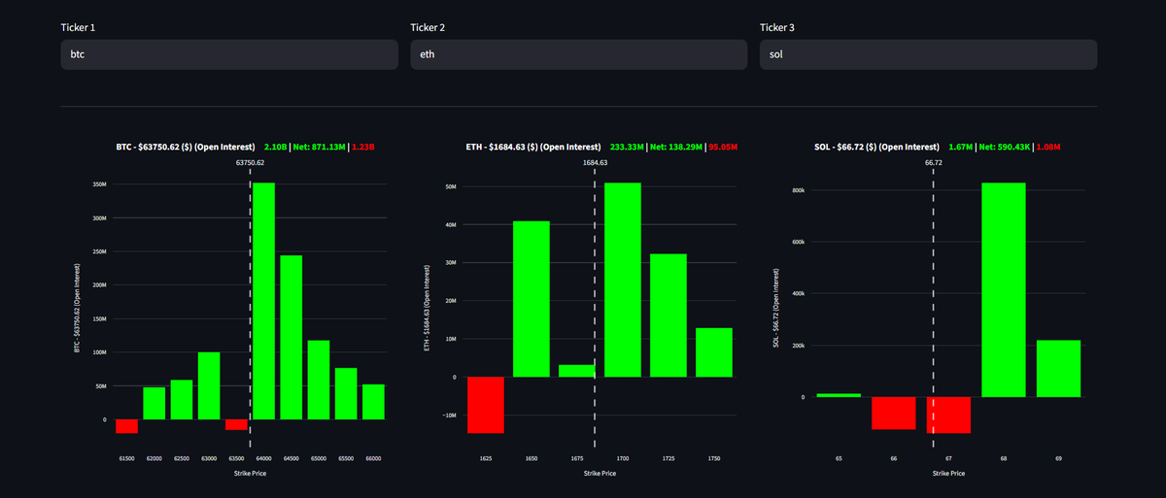Click the '50M' y-axis tick on ETH chart

click(451, 186)
